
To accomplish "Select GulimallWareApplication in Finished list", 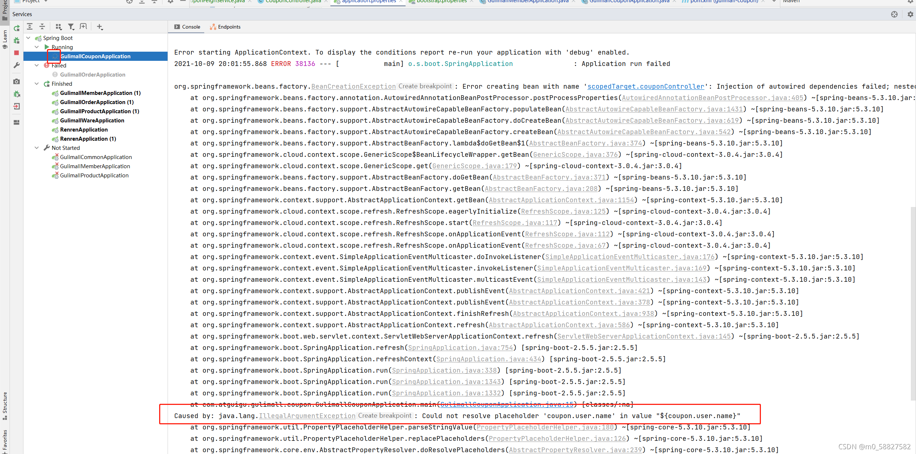I will click(92, 121).
